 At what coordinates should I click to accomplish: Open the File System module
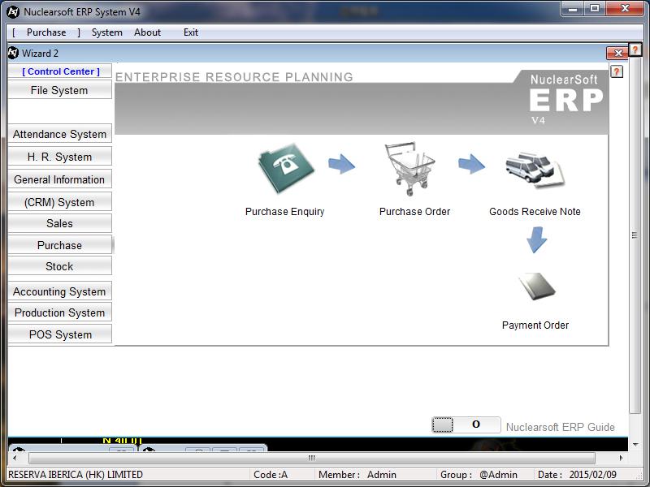(59, 90)
